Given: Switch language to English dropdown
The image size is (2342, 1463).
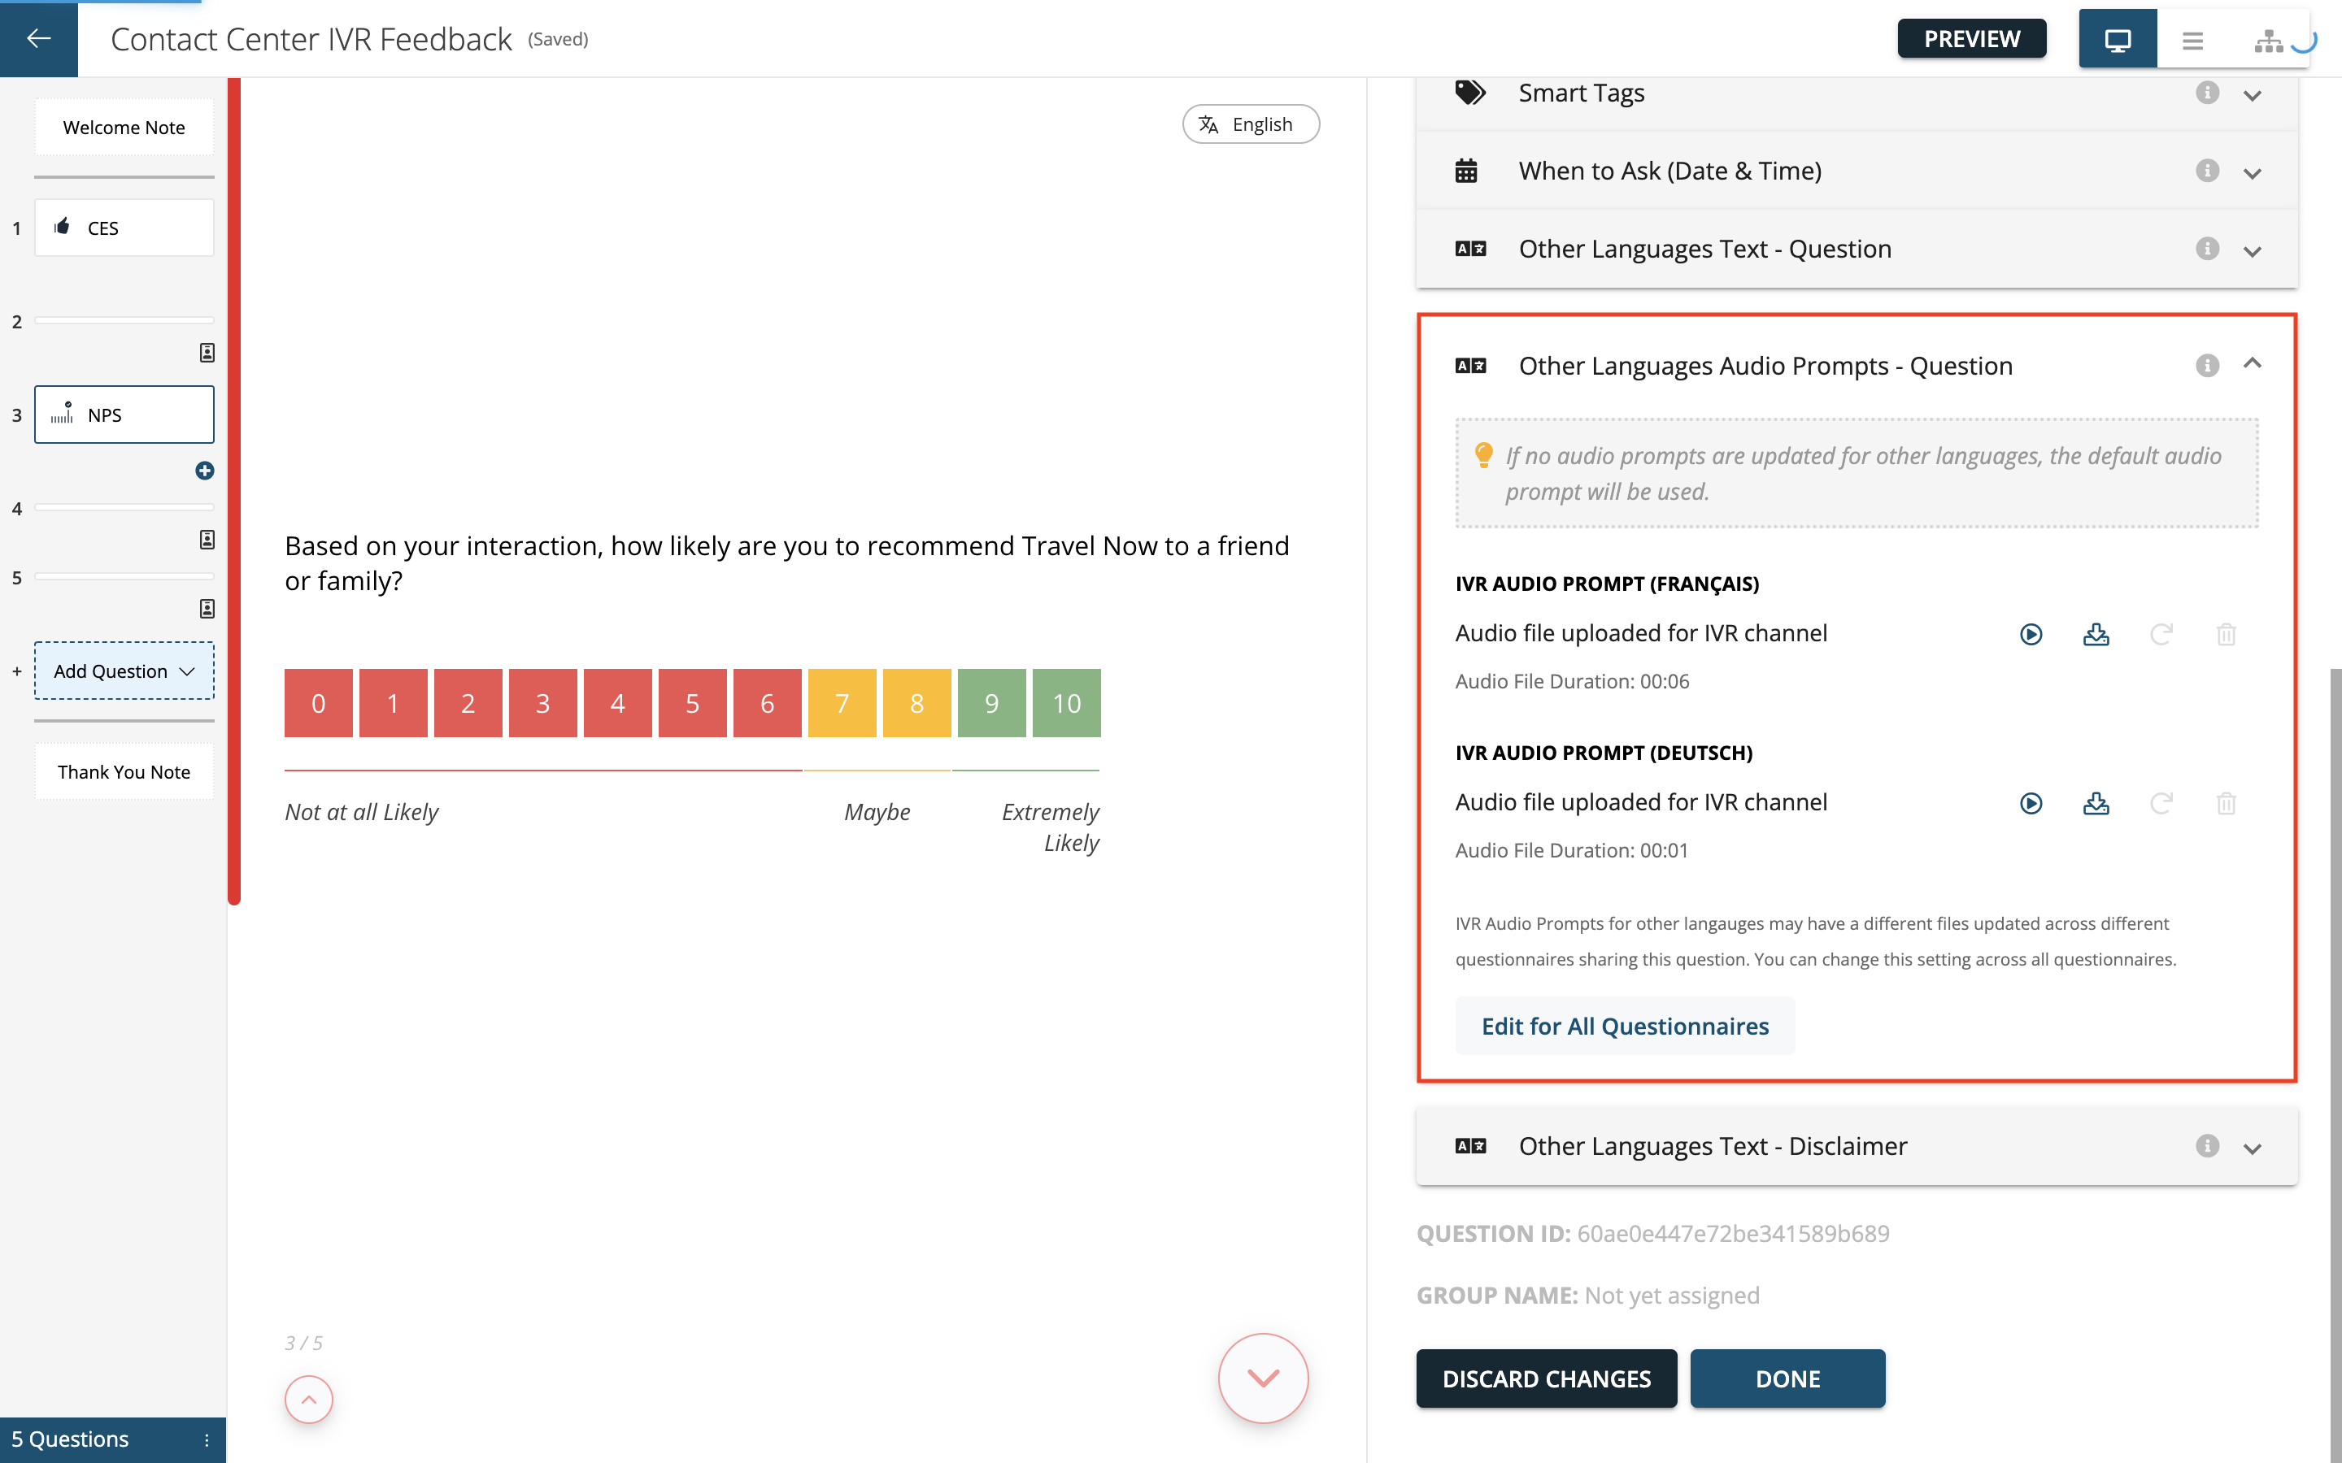Looking at the screenshot, I should click(x=1247, y=123).
